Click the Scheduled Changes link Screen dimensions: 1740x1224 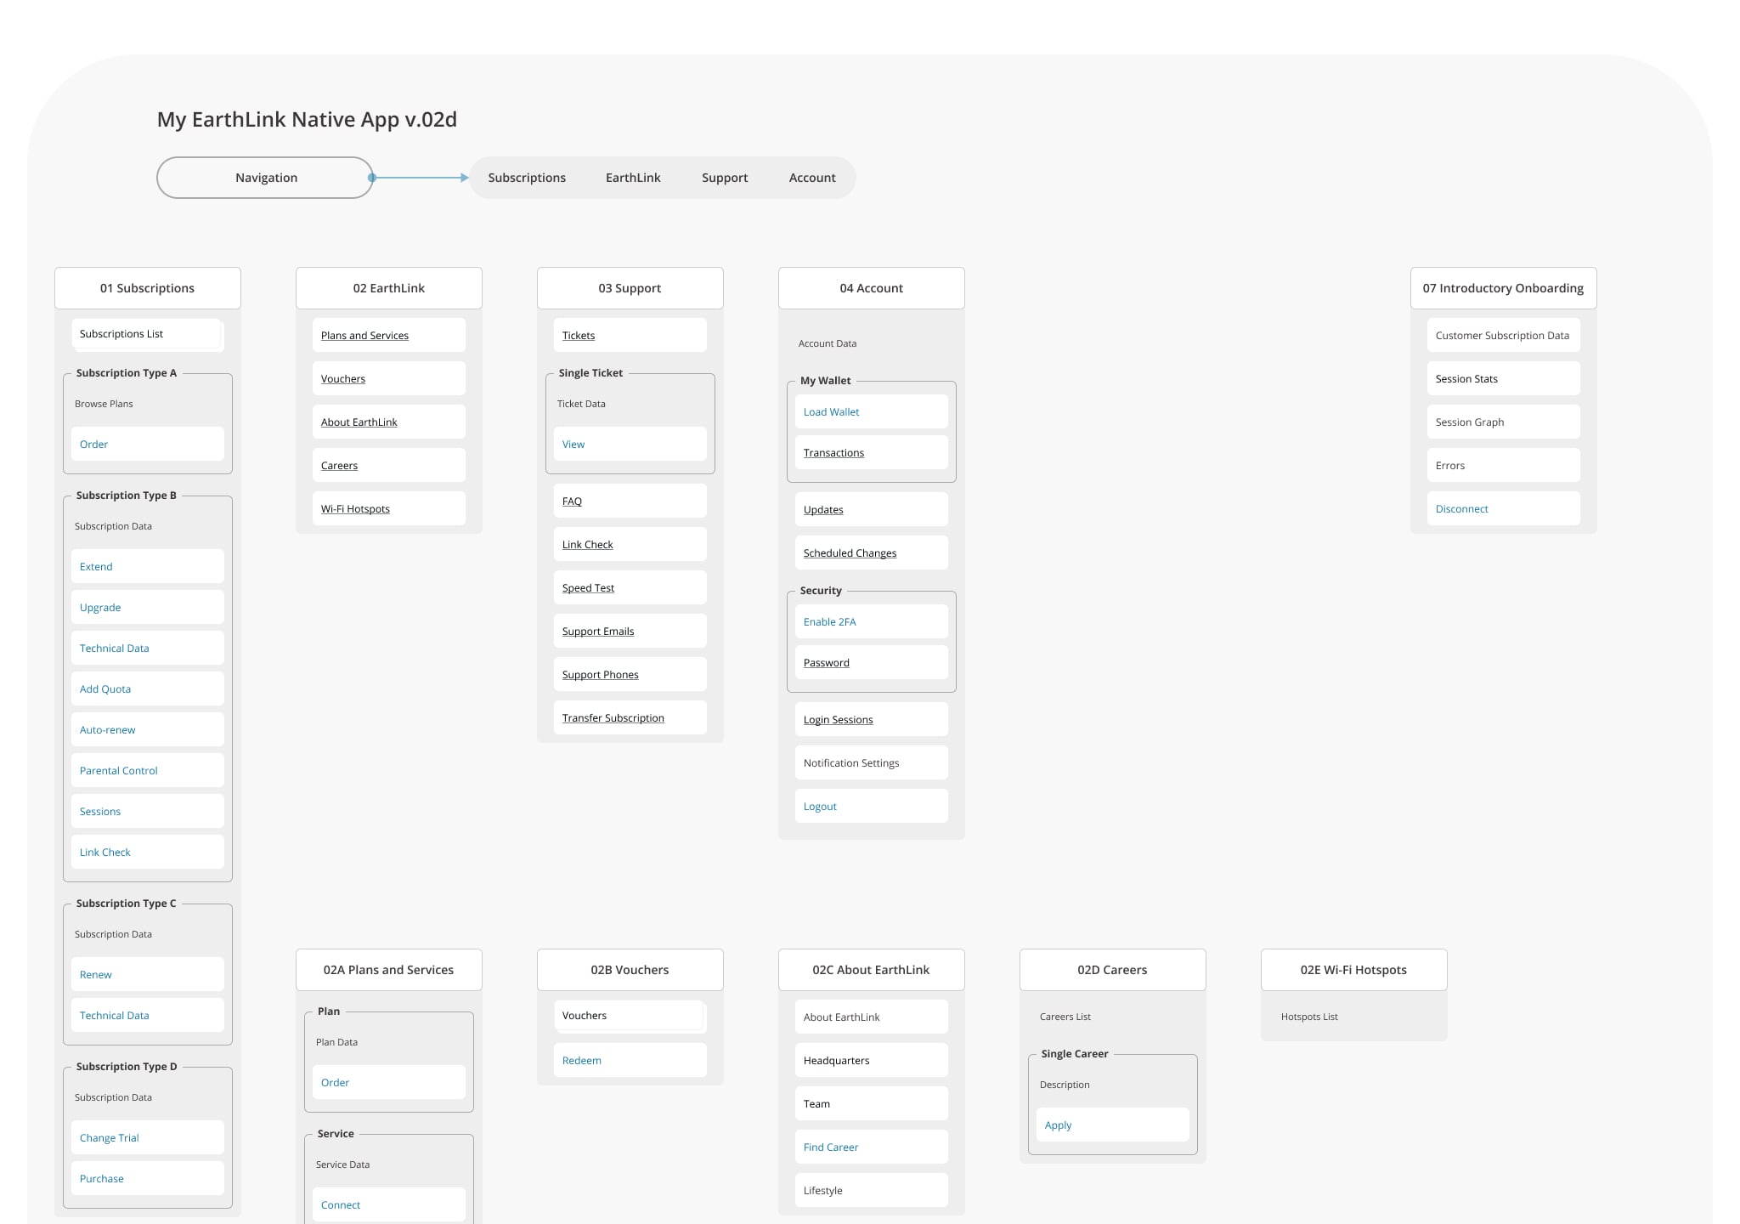(850, 553)
